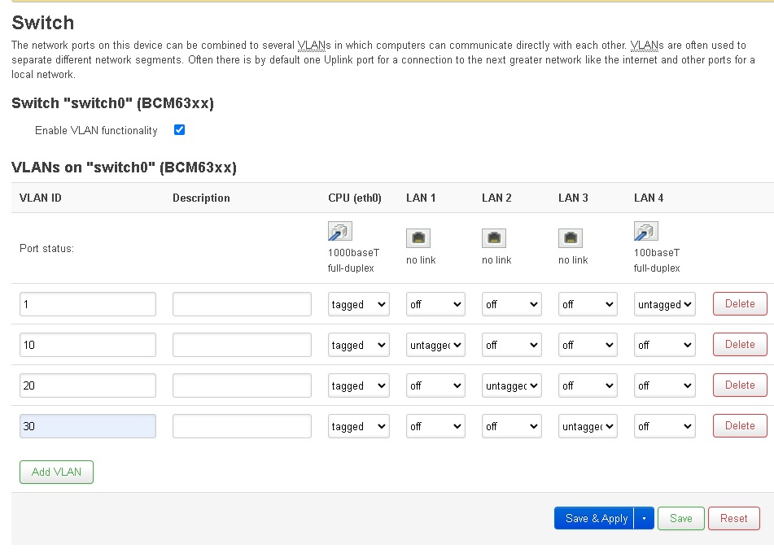The image size is (774, 553).
Task: Click the CPU (eth0) port status icon
Action: 339,232
